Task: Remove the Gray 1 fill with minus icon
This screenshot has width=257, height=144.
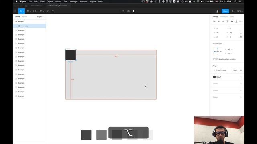Action: [241, 77]
